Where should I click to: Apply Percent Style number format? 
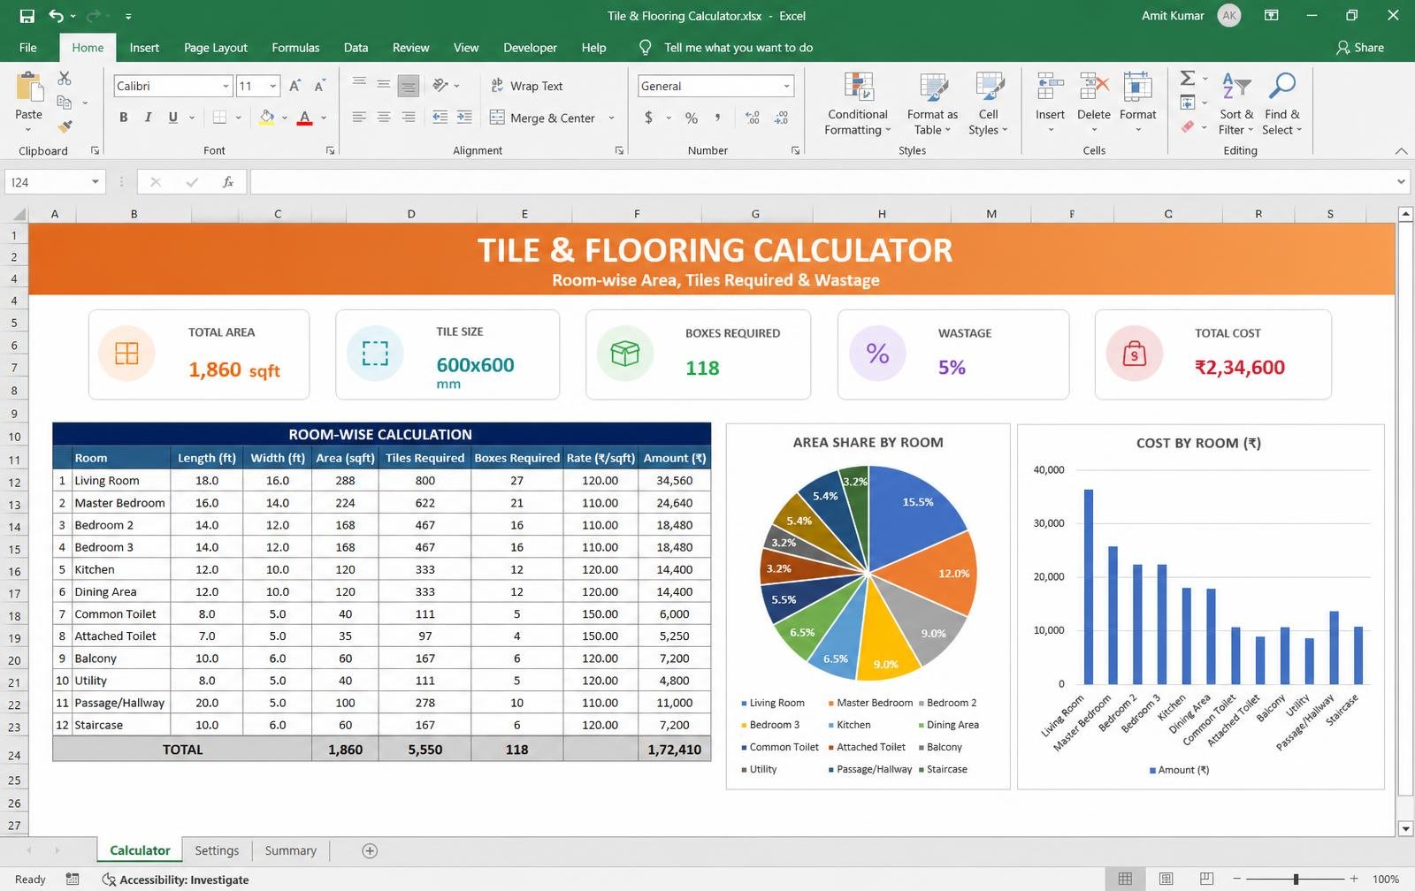tap(692, 118)
